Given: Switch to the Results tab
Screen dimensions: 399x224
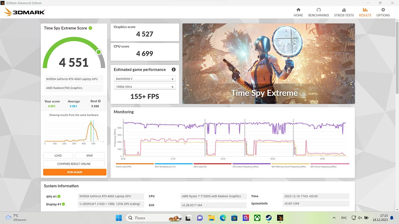Looking at the screenshot, I should pyautogui.click(x=365, y=12).
